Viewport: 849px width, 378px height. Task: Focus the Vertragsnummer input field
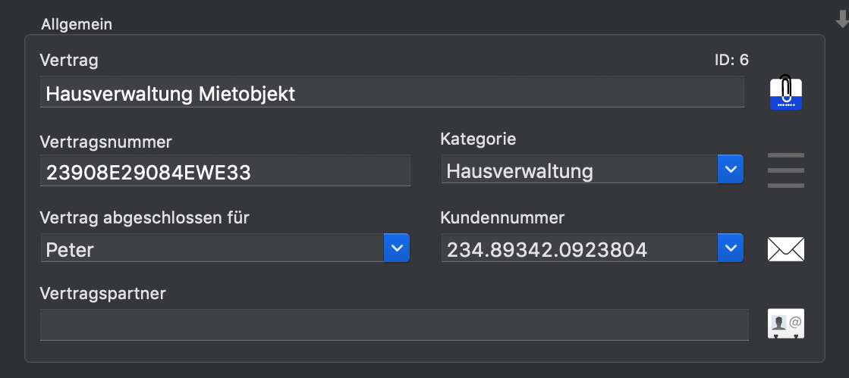[225, 171]
